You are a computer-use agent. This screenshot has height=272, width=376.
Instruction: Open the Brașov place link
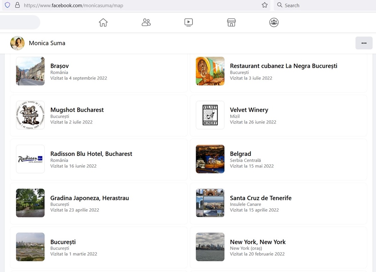pyautogui.click(x=60, y=66)
